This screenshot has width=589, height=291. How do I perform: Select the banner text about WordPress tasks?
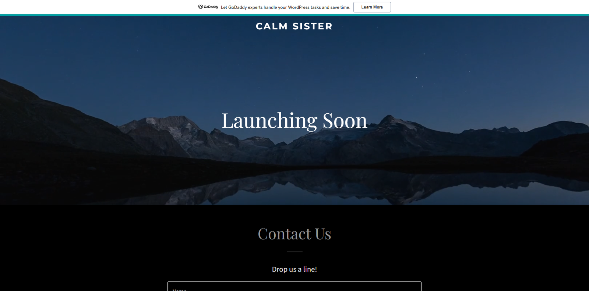tap(285, 7)
